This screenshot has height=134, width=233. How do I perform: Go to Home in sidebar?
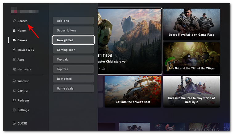[22, 30]
